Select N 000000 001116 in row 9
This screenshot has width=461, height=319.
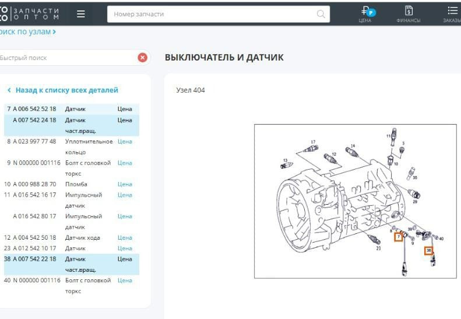coord(37,163)
